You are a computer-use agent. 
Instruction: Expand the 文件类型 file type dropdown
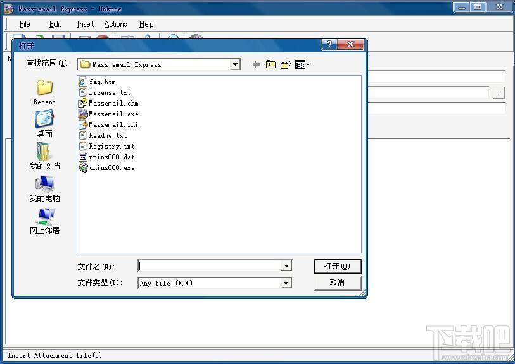point(286,283)
